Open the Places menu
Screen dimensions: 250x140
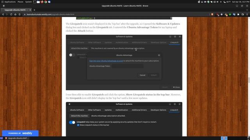click(20, 2)
